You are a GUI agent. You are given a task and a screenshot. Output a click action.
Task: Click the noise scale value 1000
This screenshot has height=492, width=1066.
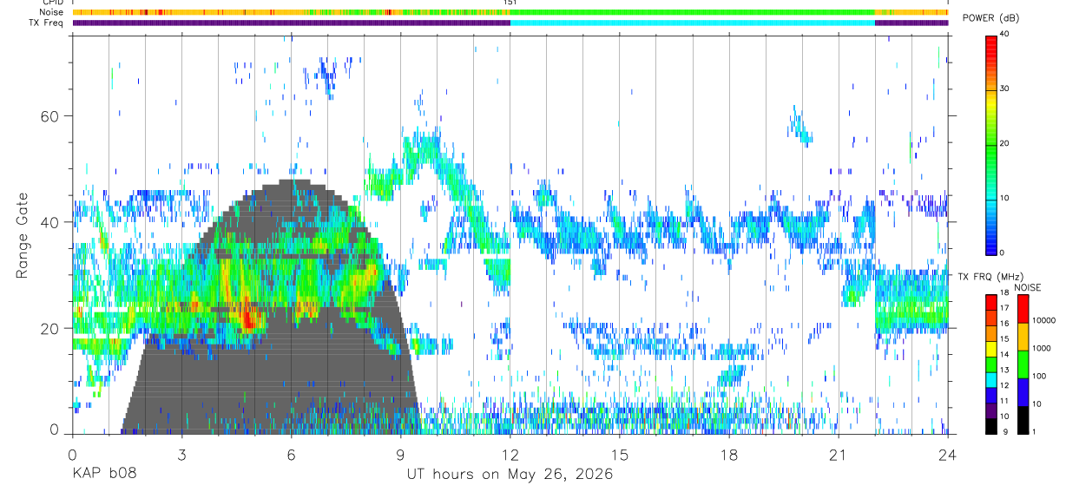point(1043,349)
